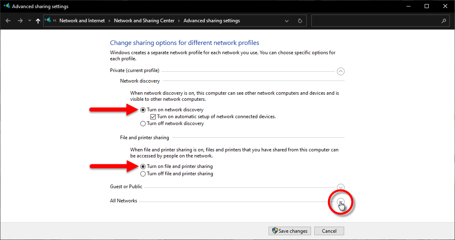455x240 pixels.
Task: Expand the Guest or Public section
Action: pos(341,187)
